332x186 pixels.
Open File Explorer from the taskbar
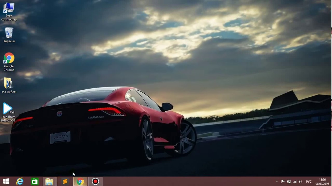49,182
